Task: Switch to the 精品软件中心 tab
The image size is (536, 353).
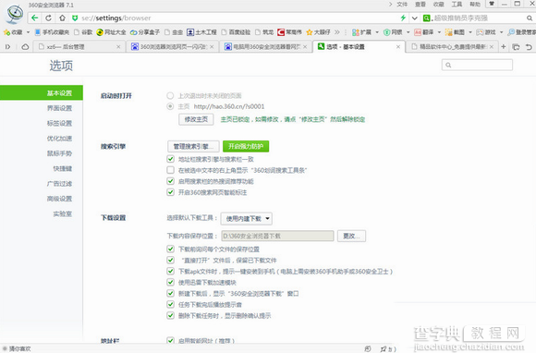Action: coord(452,47)
